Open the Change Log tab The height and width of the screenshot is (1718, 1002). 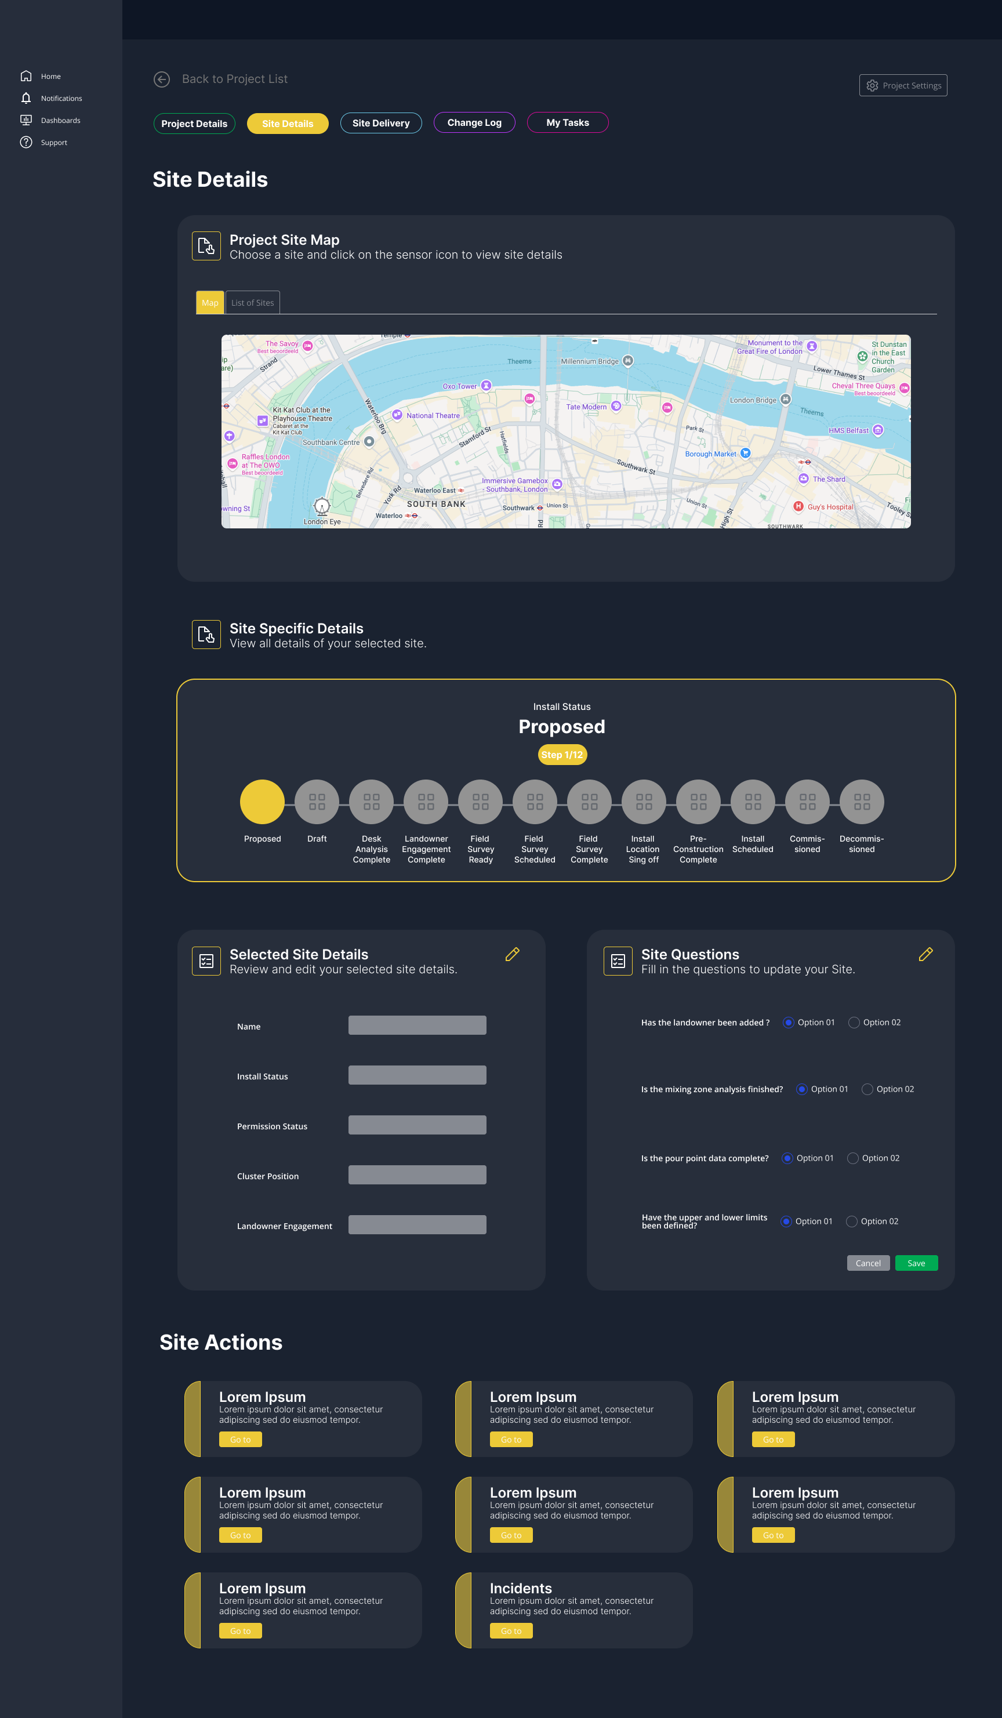pyautogui.click(x=474, y=123)
